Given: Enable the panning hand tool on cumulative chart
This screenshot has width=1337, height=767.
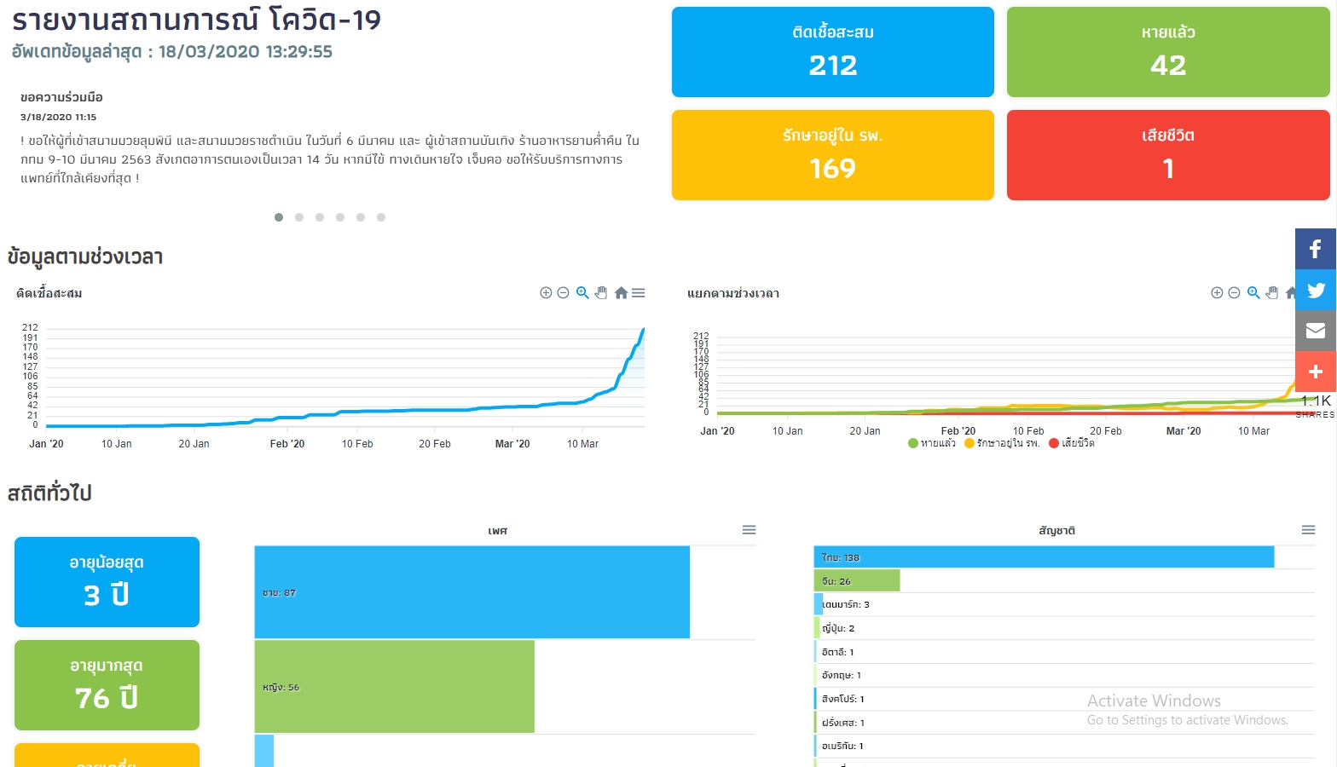Looking at the screenshot, I should point(601,292).
